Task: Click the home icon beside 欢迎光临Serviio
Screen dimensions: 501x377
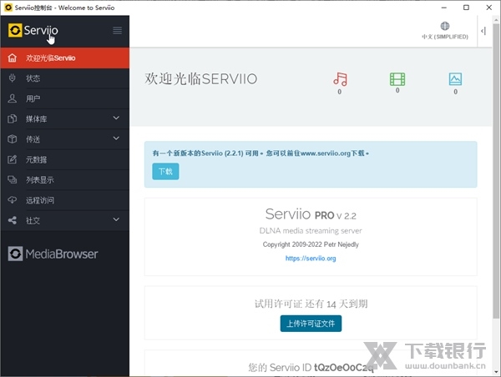Action: click(x=13, y=58)
